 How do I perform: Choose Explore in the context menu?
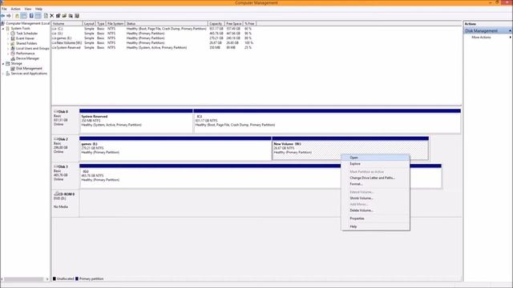tap(376, 164)
